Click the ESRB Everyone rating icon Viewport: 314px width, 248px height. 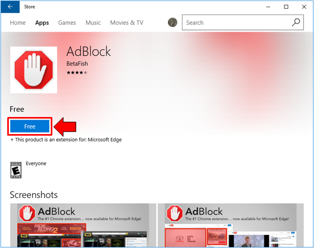point(16,170)
